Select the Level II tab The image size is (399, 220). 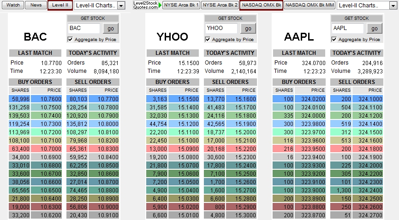pos(60,5)
